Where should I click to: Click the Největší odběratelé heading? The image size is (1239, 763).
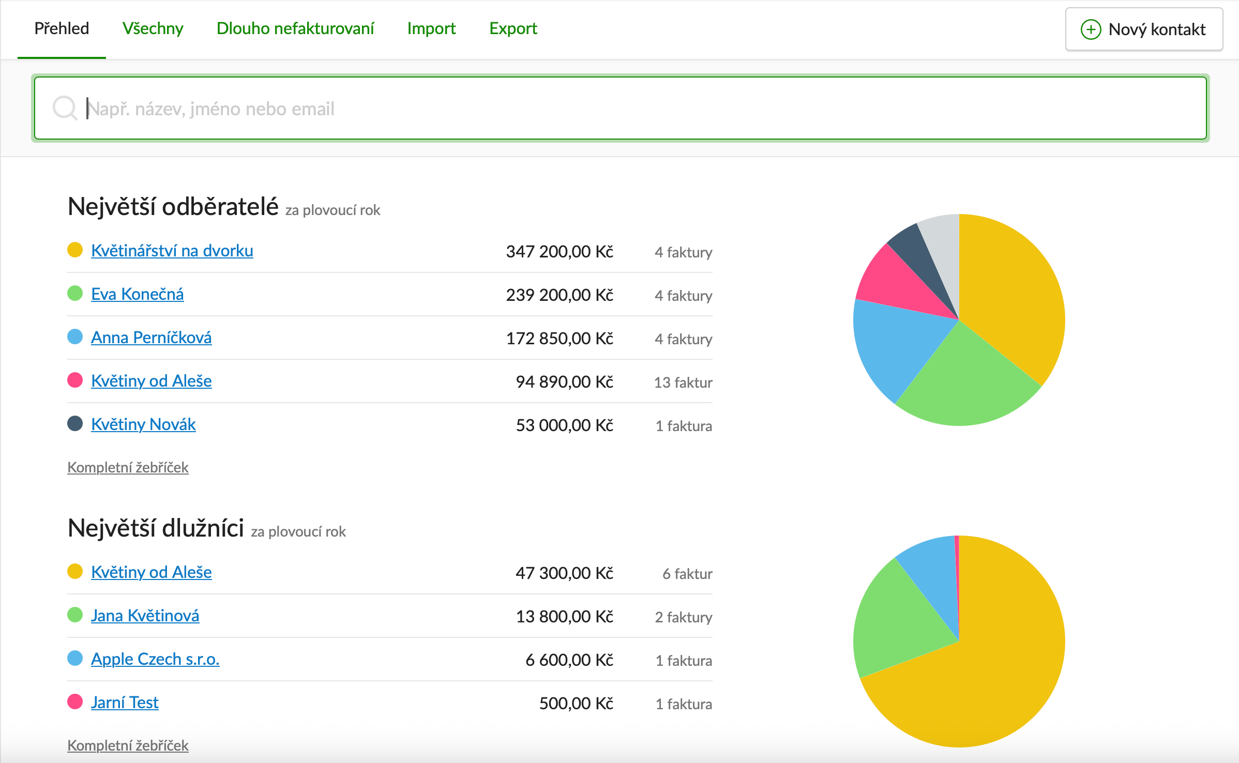(173, 207)
